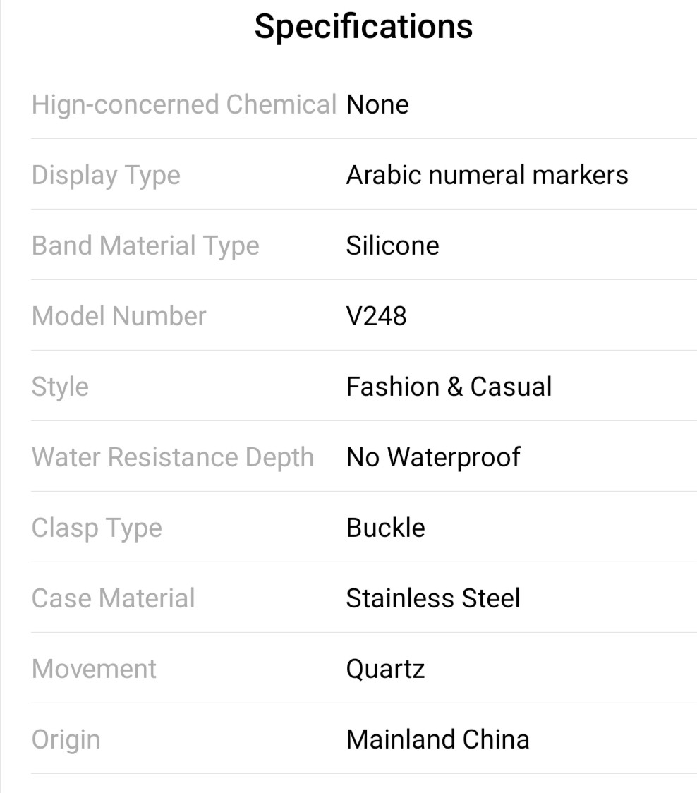The image size is (697, 793).
Task: Tap the Silicone band value
Action: click(x=392, y=246)
